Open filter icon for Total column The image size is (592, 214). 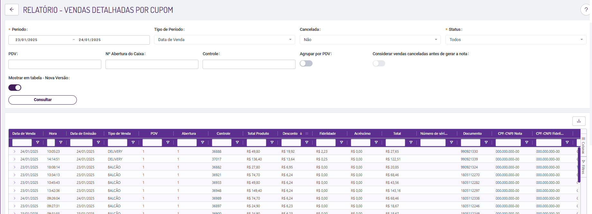[411, 142]
